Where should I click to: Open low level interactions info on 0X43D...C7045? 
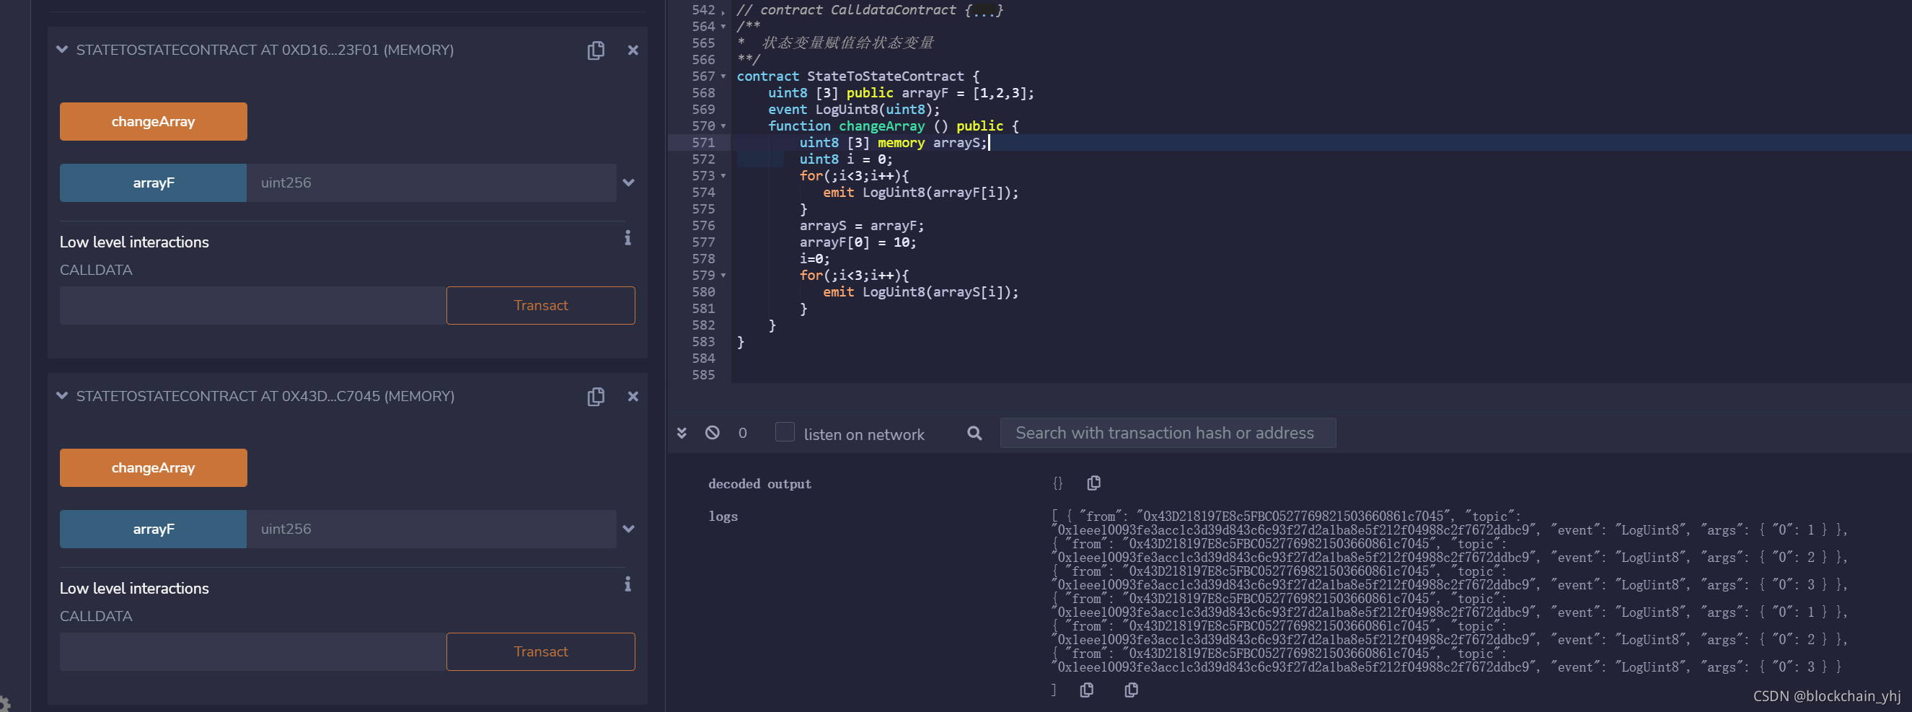coord(628,584)
